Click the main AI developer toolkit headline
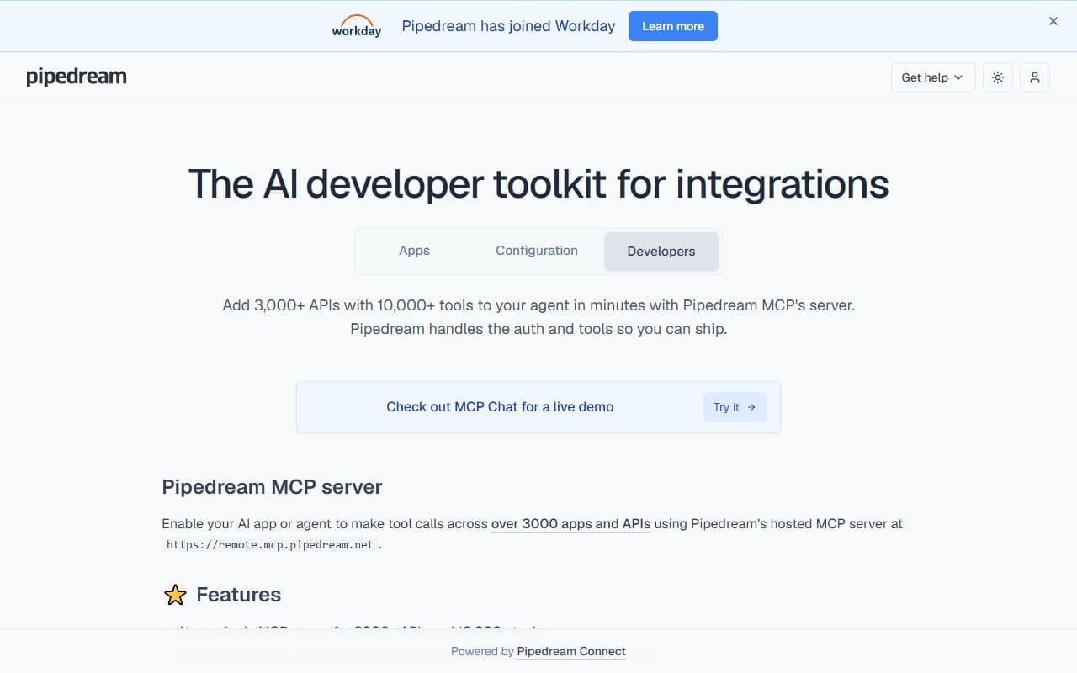Viewport: 1077px width, 673px height. pos(538,184)
